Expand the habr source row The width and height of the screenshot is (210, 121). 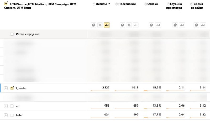(6, 115)
